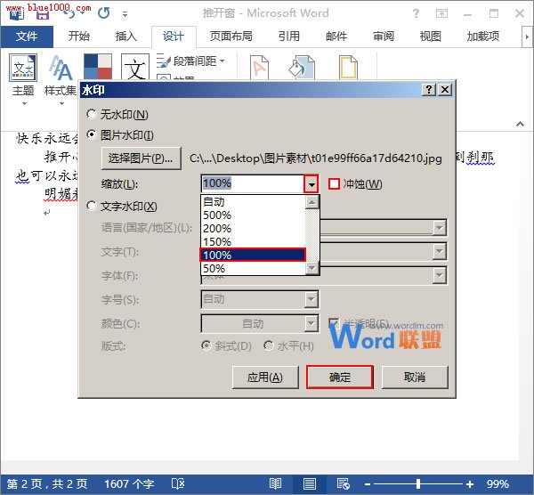Select the No Watermark radio button
The width and height of the screenshot is (534, 495).
point(91,114)
